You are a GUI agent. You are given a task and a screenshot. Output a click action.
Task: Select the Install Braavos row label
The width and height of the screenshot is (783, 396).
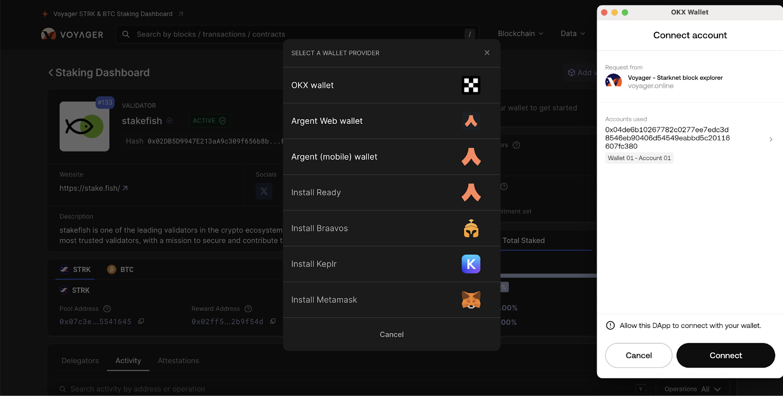point(320,228)
